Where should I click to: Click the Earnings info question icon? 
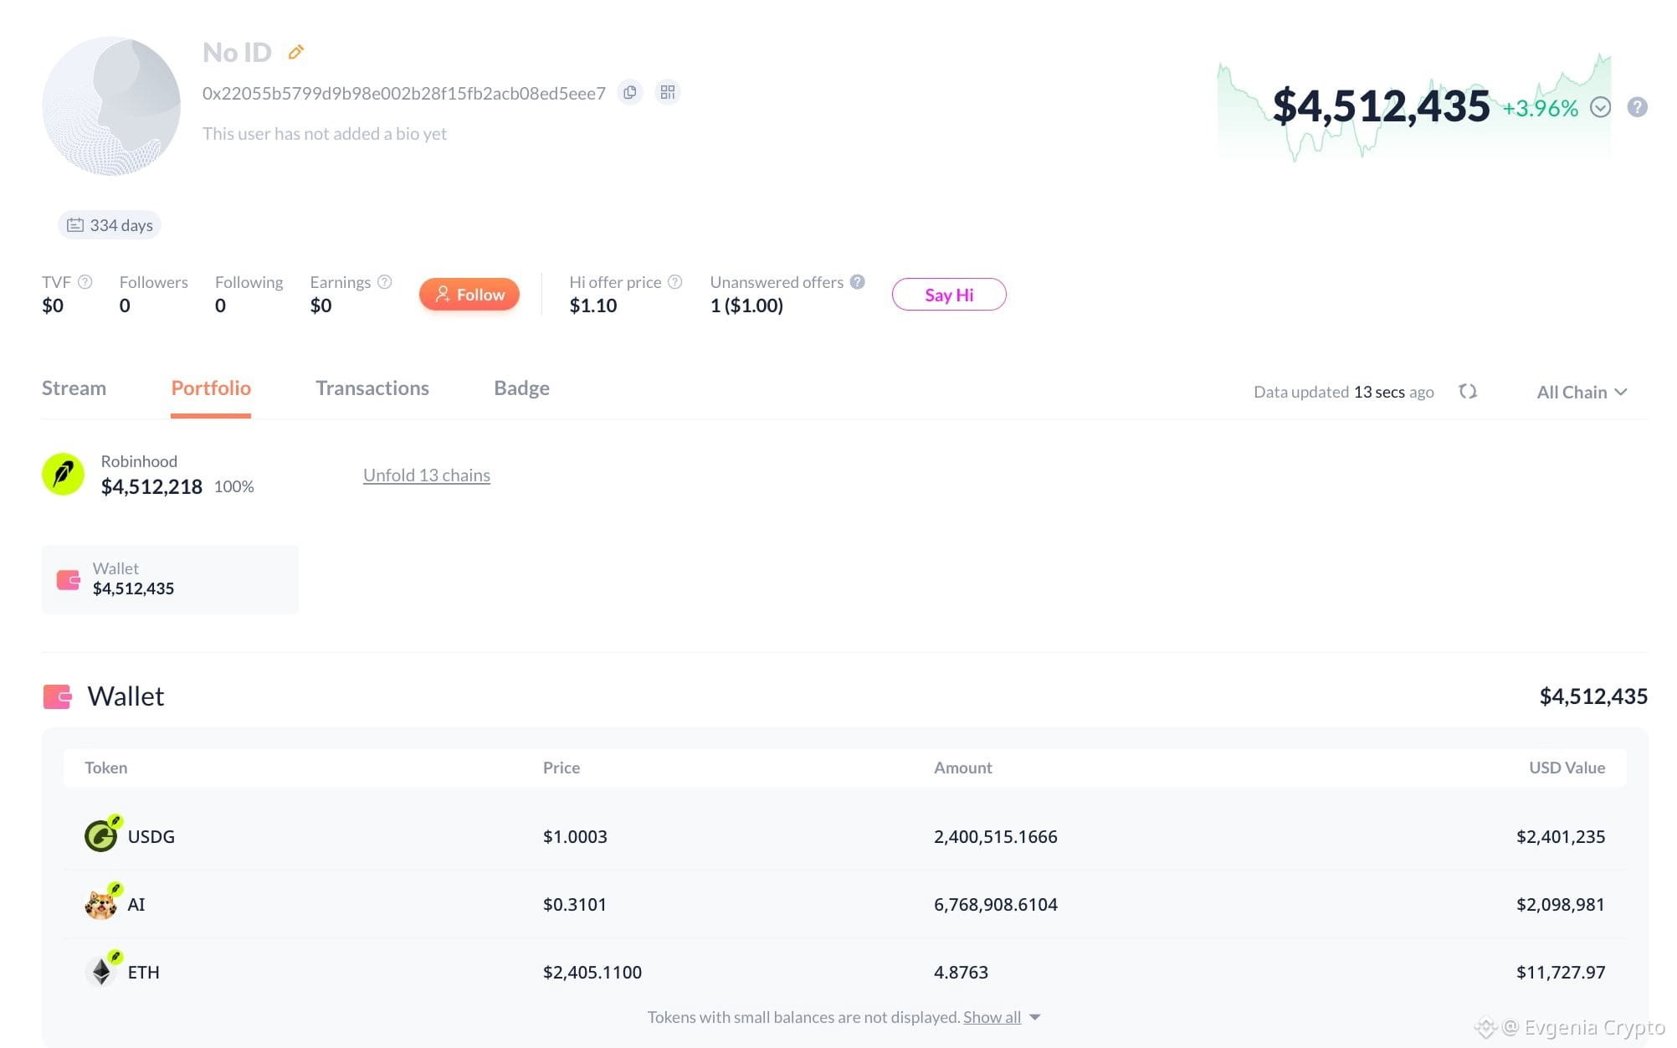(385, 282)
